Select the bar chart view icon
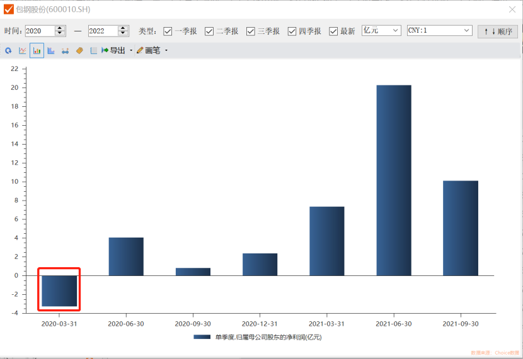Image resolution: width=523 pixels, height=359 pixels. click(37, 50)
